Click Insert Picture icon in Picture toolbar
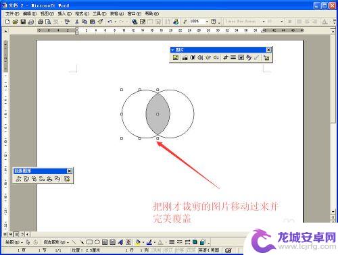This screenshot has height=255, width=338. click(x=176, y=57)
